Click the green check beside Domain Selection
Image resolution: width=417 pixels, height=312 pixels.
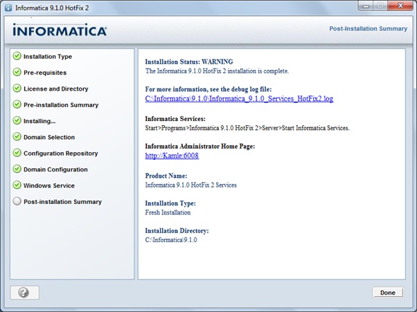point(17,137)
